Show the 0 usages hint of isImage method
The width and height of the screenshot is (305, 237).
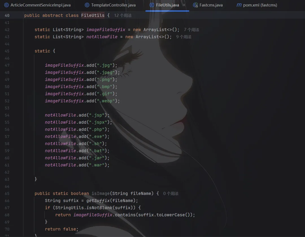171,194
